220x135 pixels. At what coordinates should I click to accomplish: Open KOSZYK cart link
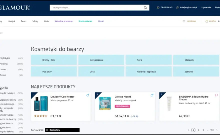[212, 21]
